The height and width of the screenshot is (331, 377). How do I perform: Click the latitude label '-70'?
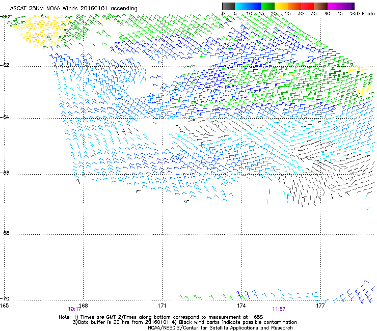click(x=5, y=298)
